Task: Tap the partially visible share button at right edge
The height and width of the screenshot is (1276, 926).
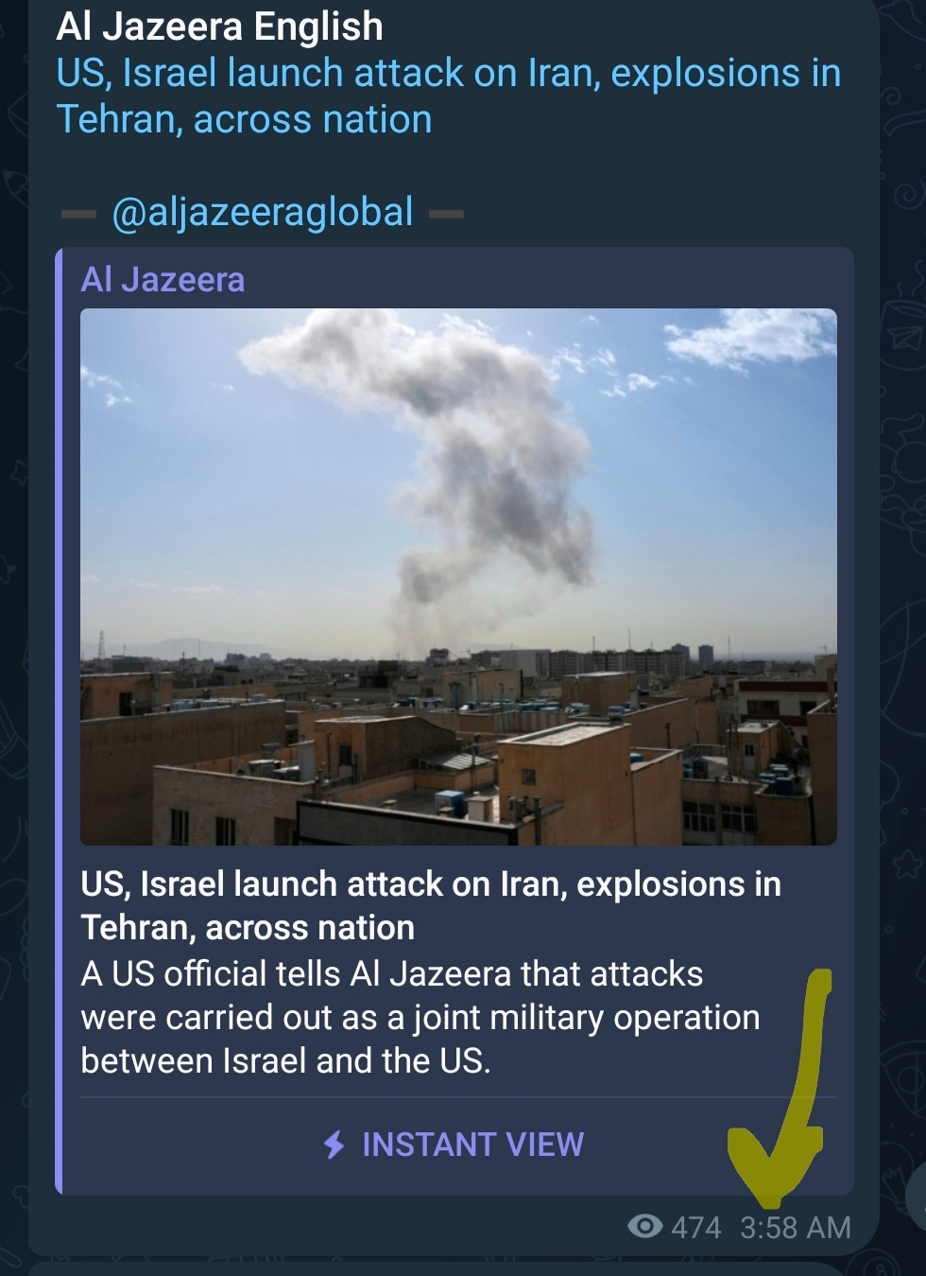Action: (917, 1197)
